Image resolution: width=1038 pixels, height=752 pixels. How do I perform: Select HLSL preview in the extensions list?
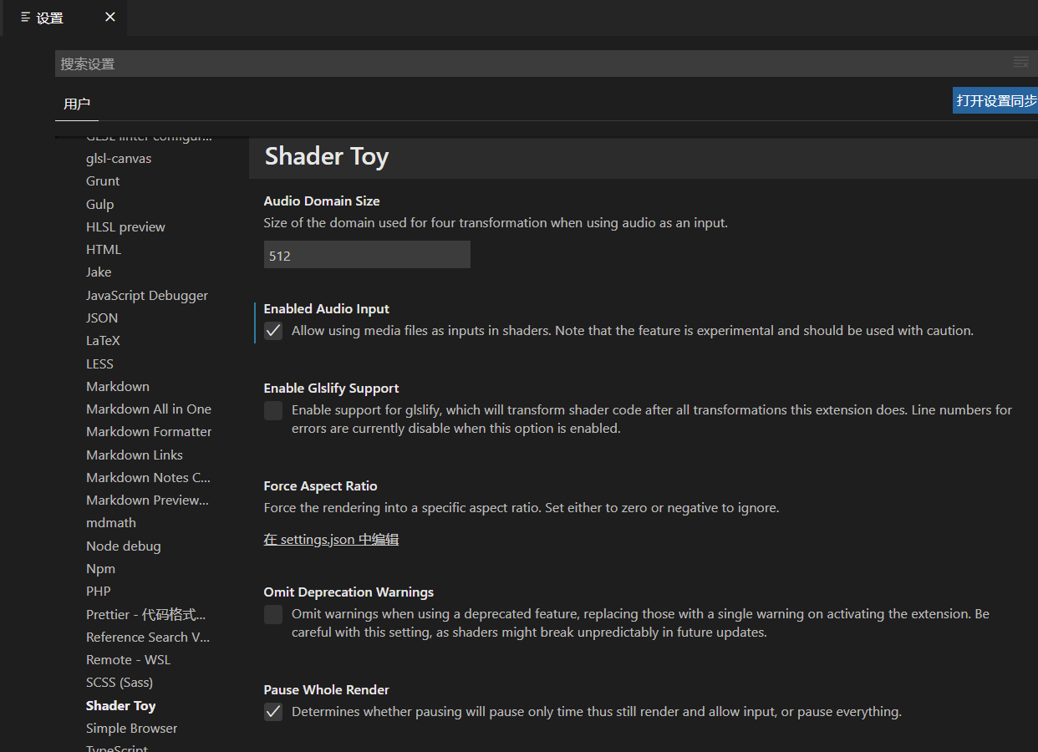125,227
